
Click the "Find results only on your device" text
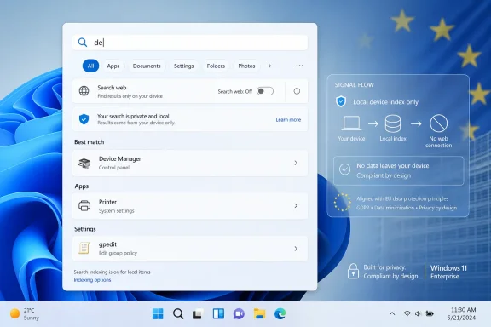coord(130,96)
